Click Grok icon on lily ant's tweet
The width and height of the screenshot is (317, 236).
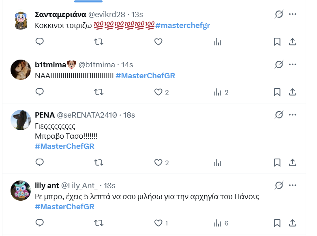pyautogui.click(x=278, y=186)
